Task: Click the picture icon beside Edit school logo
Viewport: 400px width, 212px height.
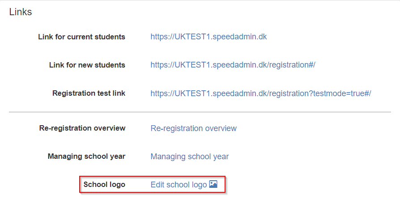Action: click(213, 184)
